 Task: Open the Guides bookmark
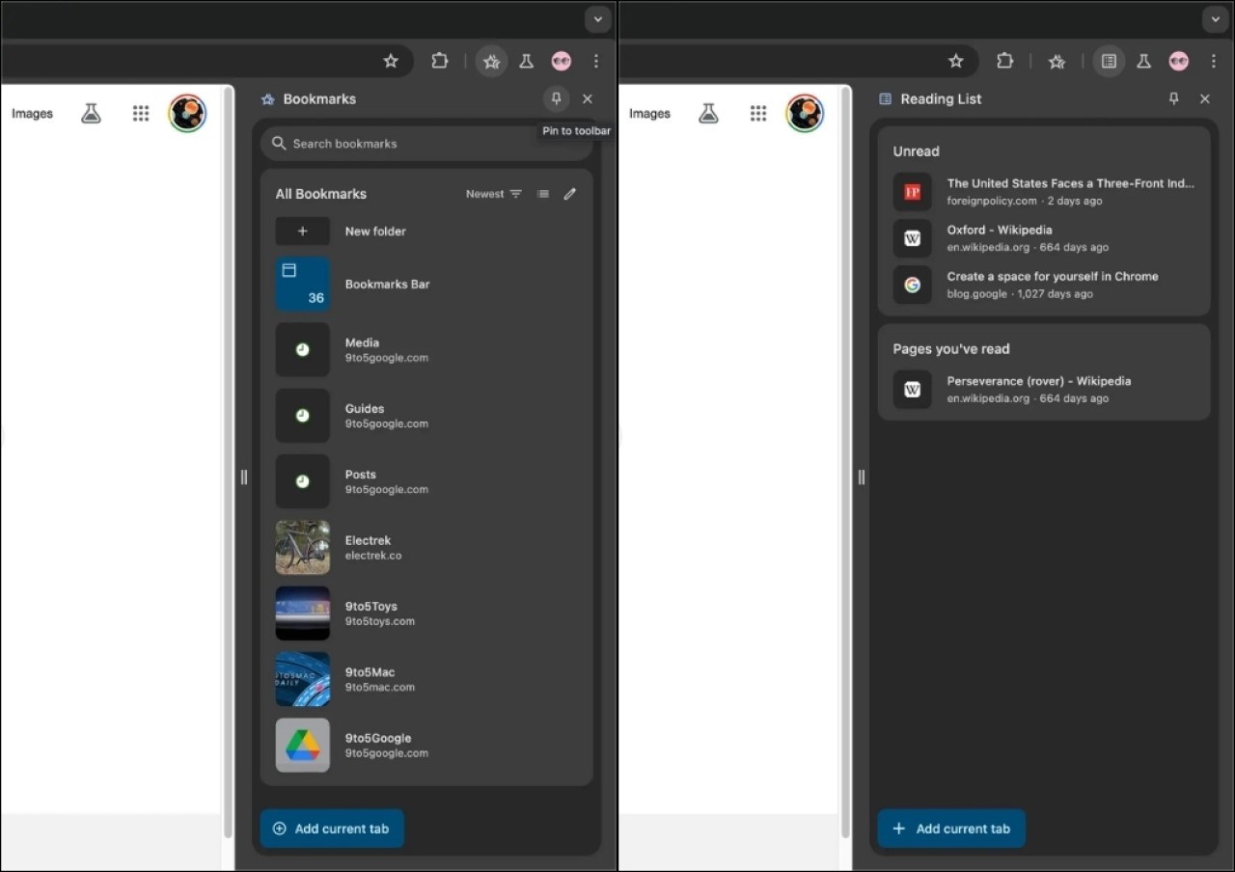click(425, 416)
